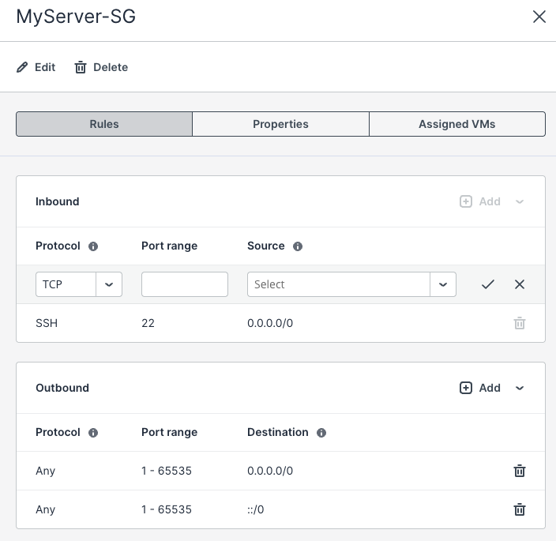Close the MyServer-SG panel
This screenshot has width=556, height=541.
coord(539,17)
